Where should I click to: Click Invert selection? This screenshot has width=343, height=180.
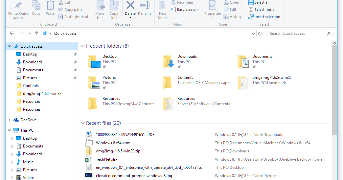click(x=264, y=17)
